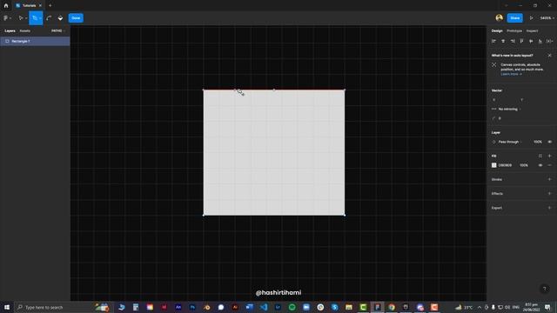
Task: Open the user avatar menu
Action: point(499,17)
